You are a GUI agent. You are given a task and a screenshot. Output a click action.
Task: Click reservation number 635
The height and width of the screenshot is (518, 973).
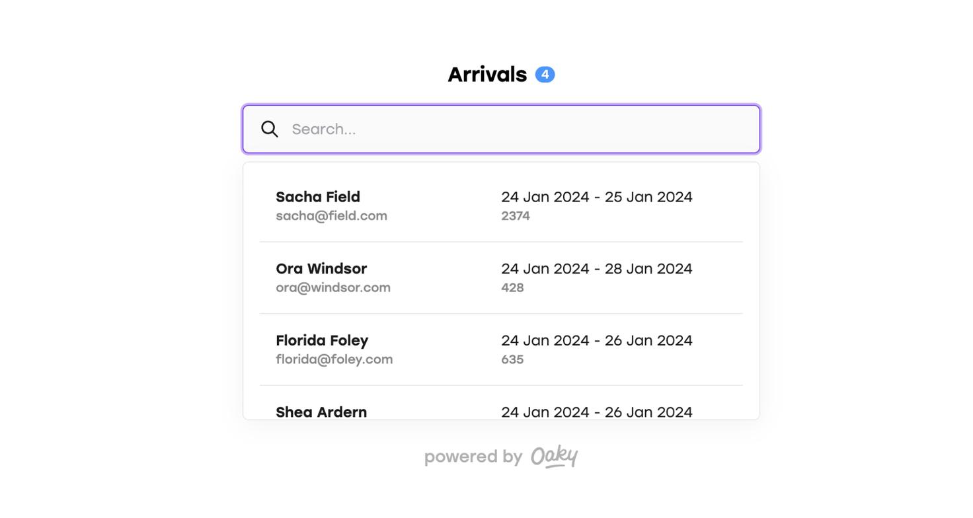[x=512, y=359]
